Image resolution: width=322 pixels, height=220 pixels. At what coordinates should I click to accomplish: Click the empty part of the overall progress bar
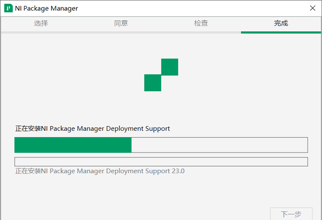[220, 145]
